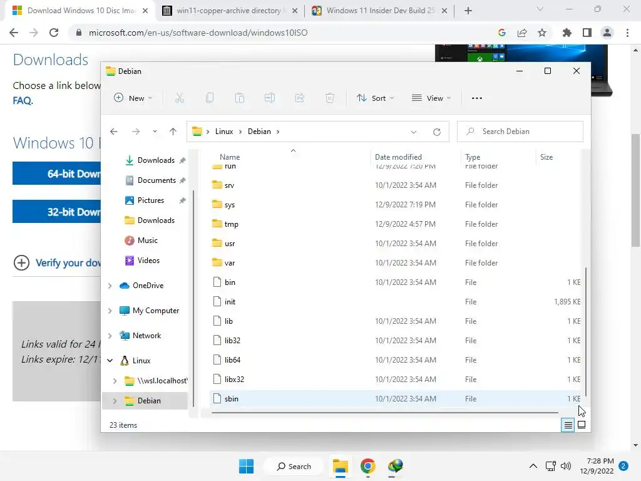The height and width of the screenshot is (481, 641).
Task: Expand address bar history dropdown
Action: click(414, 132)
